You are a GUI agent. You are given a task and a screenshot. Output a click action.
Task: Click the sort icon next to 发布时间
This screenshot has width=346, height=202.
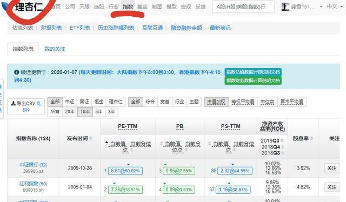(x=91, y=138)
